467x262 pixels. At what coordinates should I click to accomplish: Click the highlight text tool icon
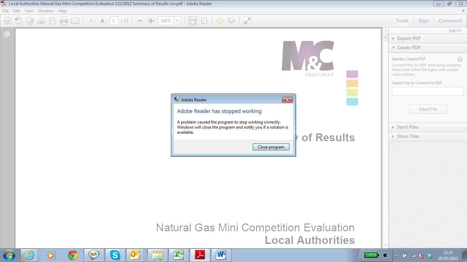(x=231, y=21)
